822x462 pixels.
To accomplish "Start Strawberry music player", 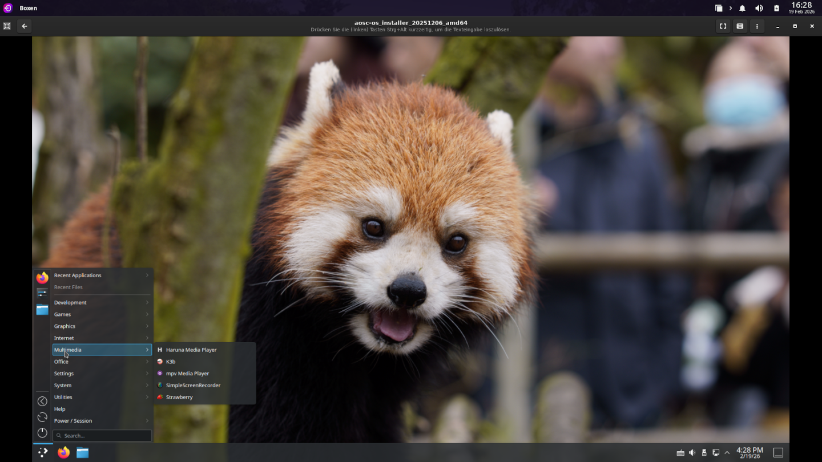I will (179, 397).
